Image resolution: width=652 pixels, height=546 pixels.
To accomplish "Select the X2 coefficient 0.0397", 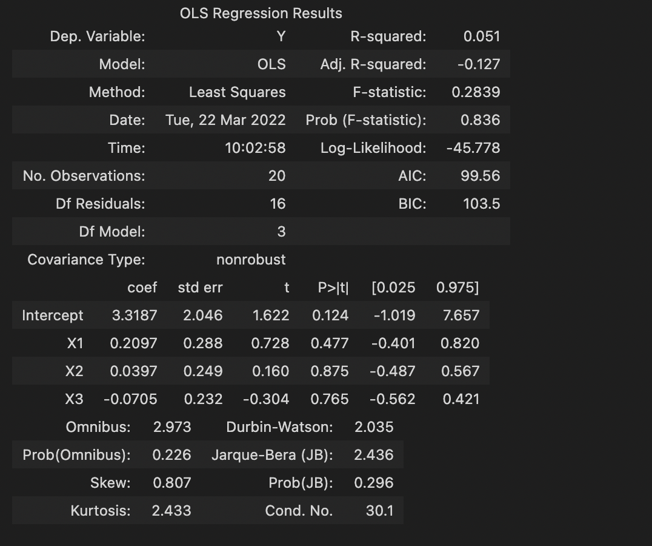I will [134, 371].
